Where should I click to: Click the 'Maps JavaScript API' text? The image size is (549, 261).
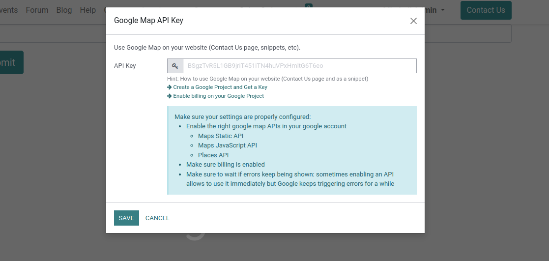click(x=228, y=145)
